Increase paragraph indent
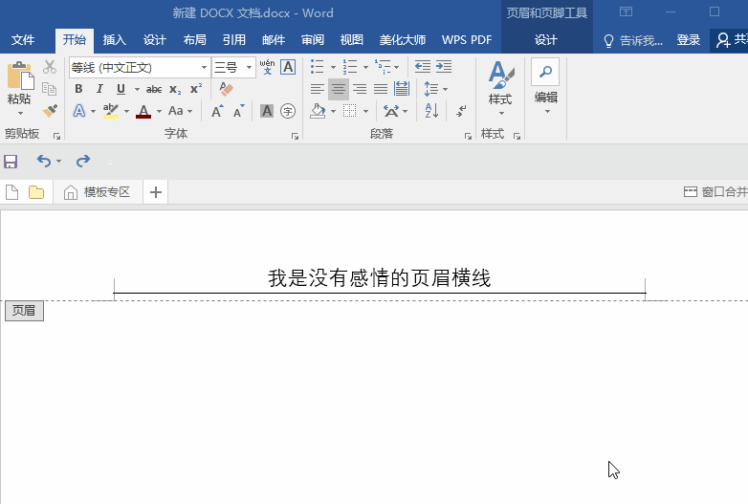The height and width of the screenshot is (504, 748). coord(444,67)
